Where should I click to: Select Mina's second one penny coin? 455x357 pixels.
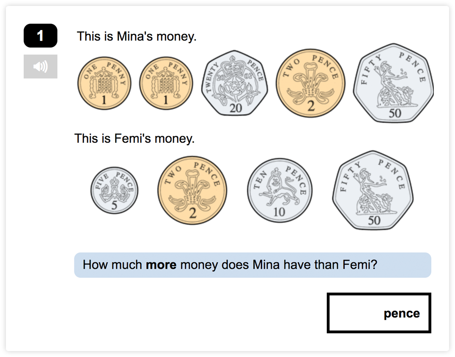pyautogui.click(x=166, y=83)
